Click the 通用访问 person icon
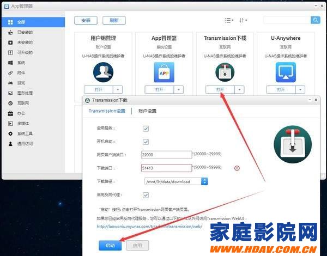This screenshot has height=256, width=327. point(10,144)
